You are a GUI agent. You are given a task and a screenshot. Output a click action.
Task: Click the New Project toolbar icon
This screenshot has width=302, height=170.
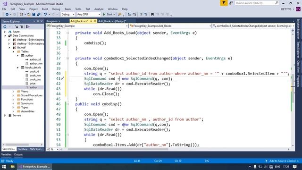21,15
